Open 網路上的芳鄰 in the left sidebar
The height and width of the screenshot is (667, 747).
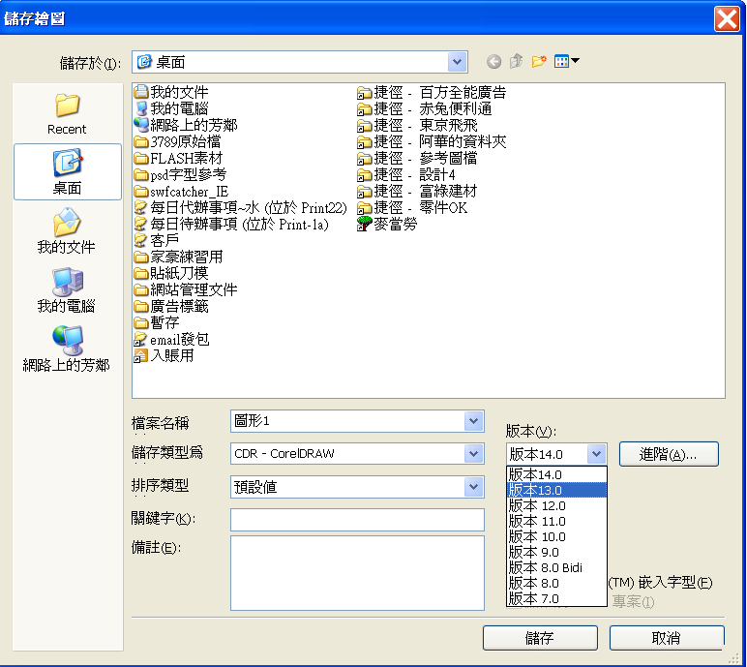pyautogui.click(x=66, y=349)
